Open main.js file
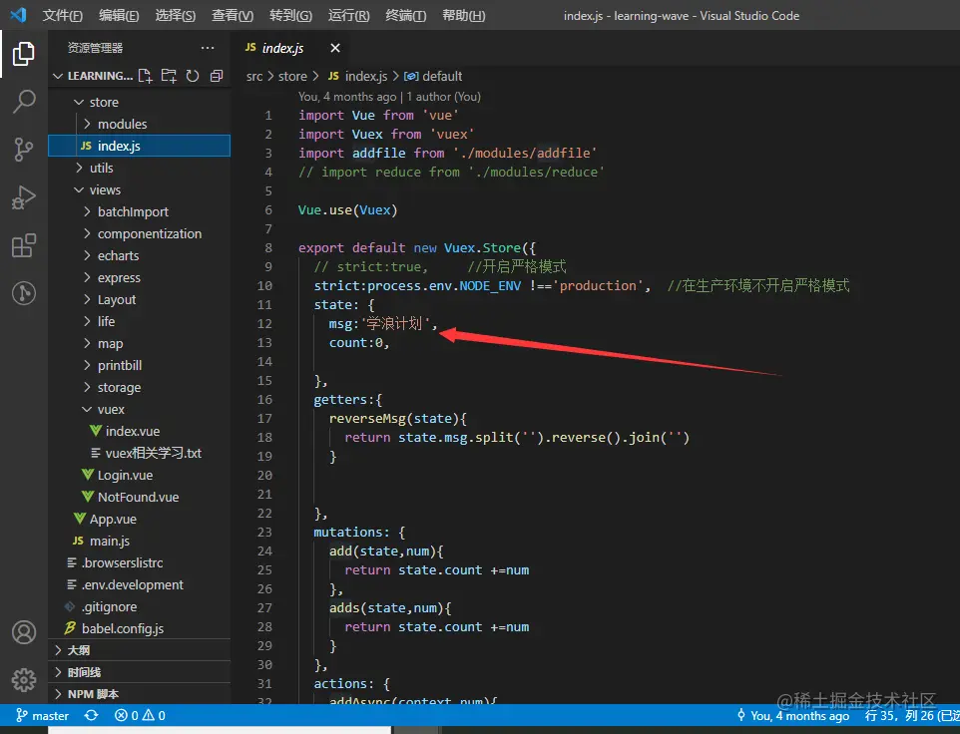 point(139,542)
